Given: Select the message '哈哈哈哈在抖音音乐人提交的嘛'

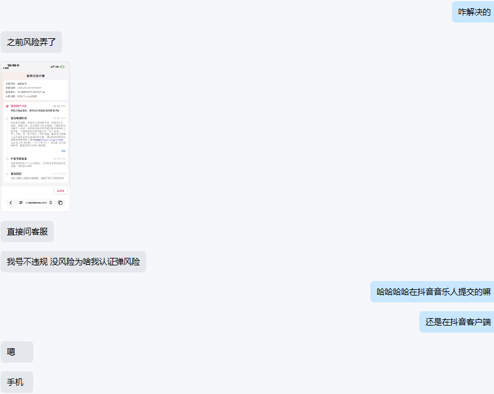Looking at the screenshot, I should pos(432,292).
